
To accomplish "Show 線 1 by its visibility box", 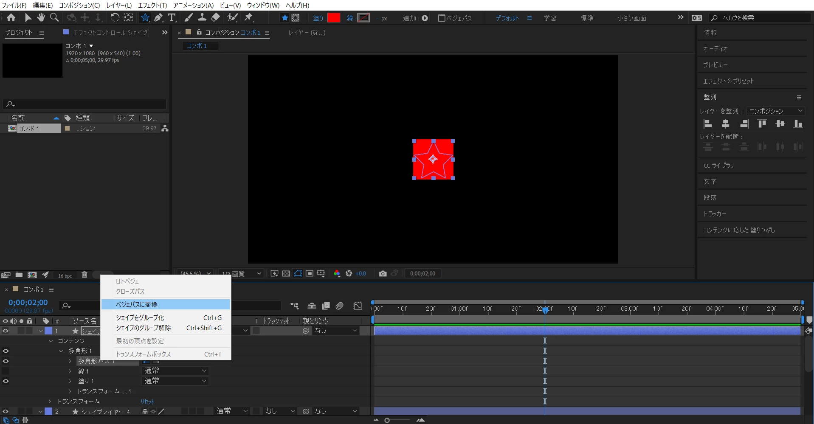I will point(6,371).
